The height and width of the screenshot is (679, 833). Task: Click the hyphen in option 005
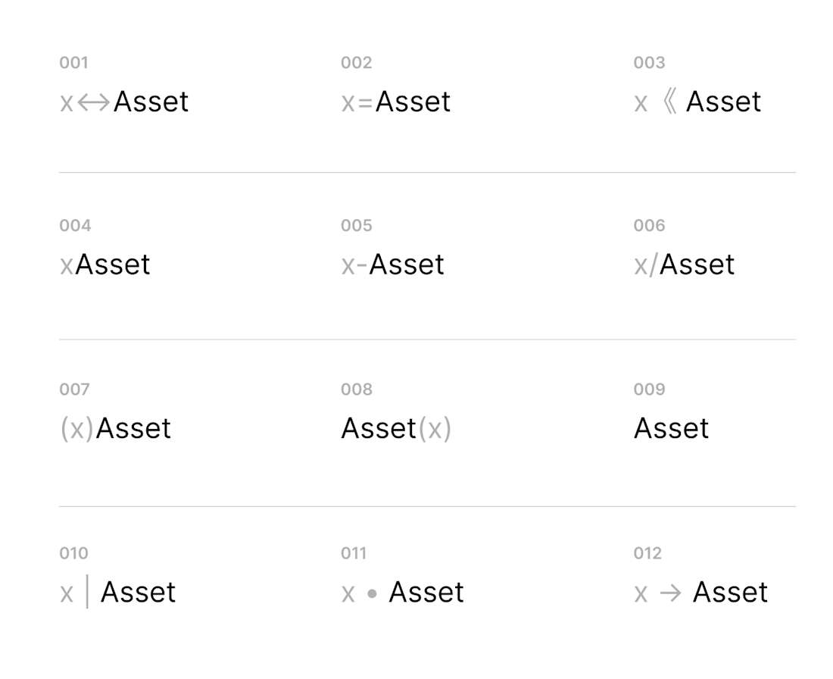pos(362,266)
